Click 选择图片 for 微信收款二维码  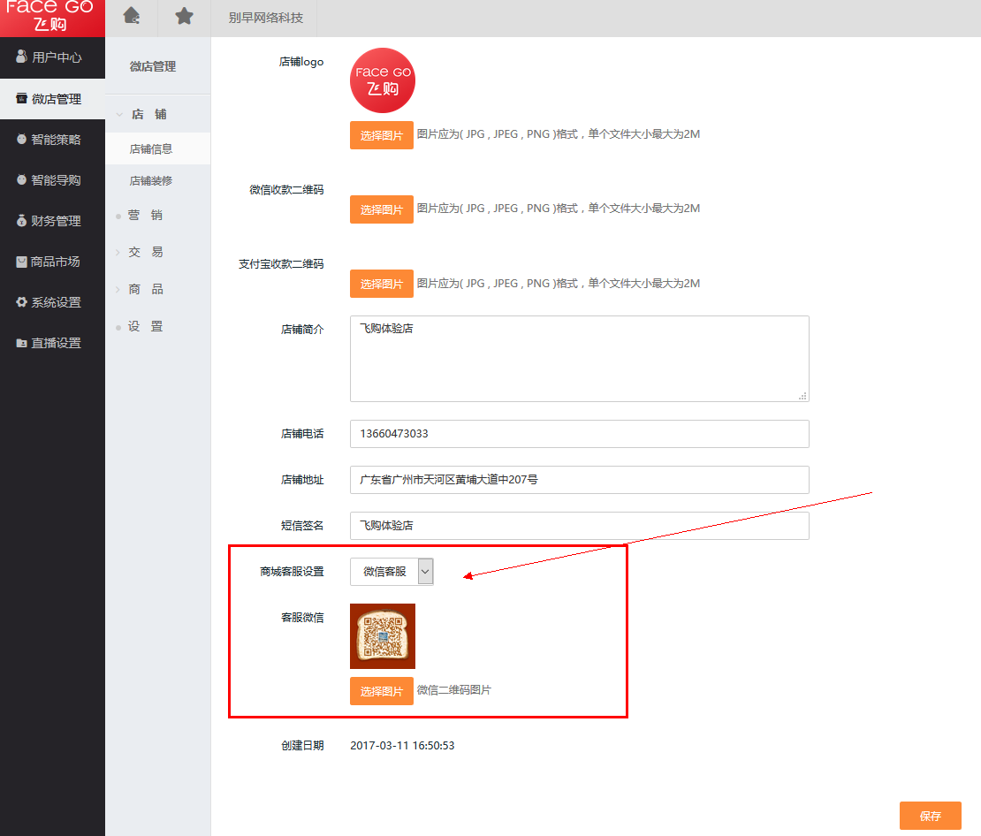click(x=381, y=209)
